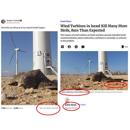Open the Israel News section link

coord(66,21)
